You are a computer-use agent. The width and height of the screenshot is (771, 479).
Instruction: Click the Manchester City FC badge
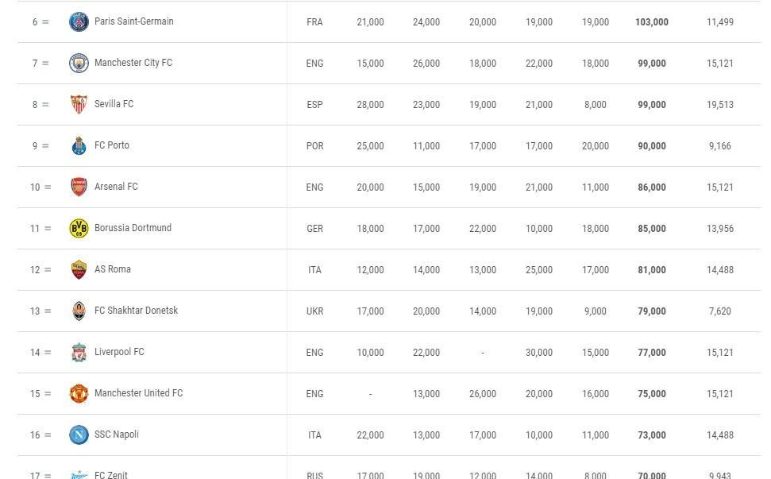click(79, 63)
